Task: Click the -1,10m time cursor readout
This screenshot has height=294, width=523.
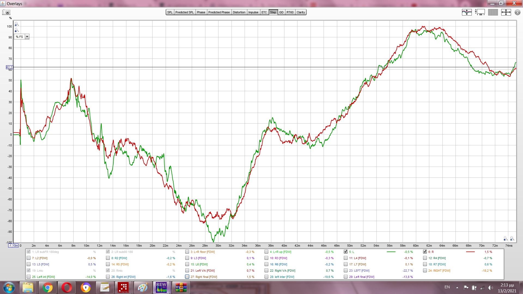Action: (x=13, y=246)
